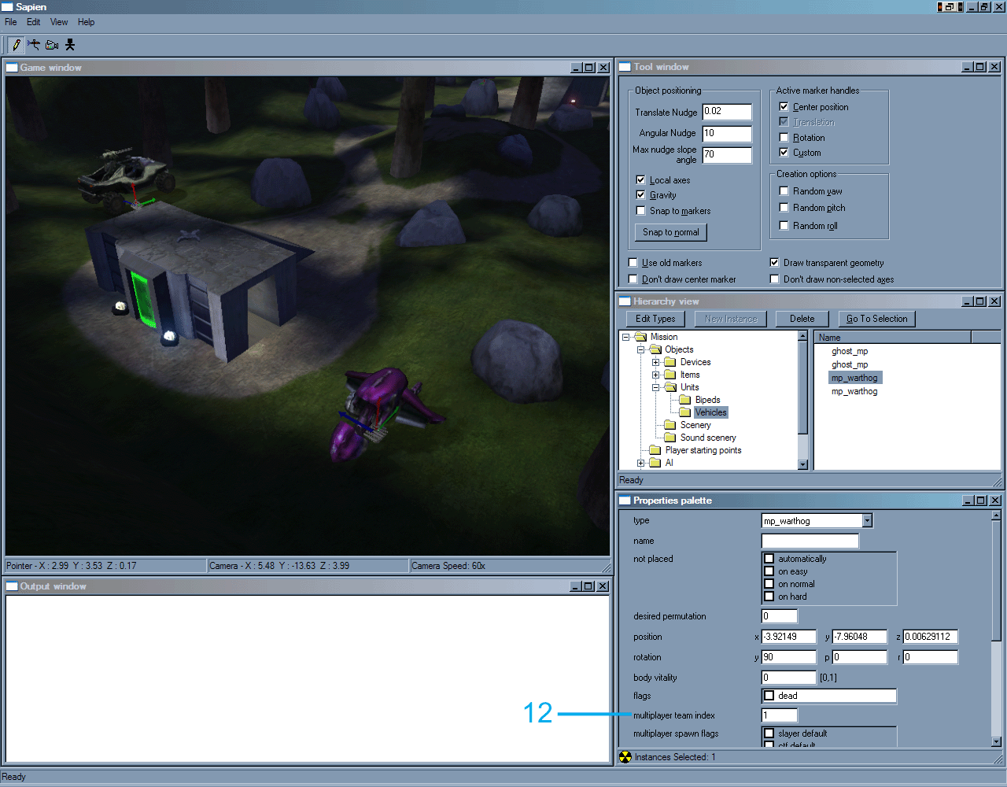Check not placed automatically option
This screenshot has height=787, width=1007.
coord(769,559)
